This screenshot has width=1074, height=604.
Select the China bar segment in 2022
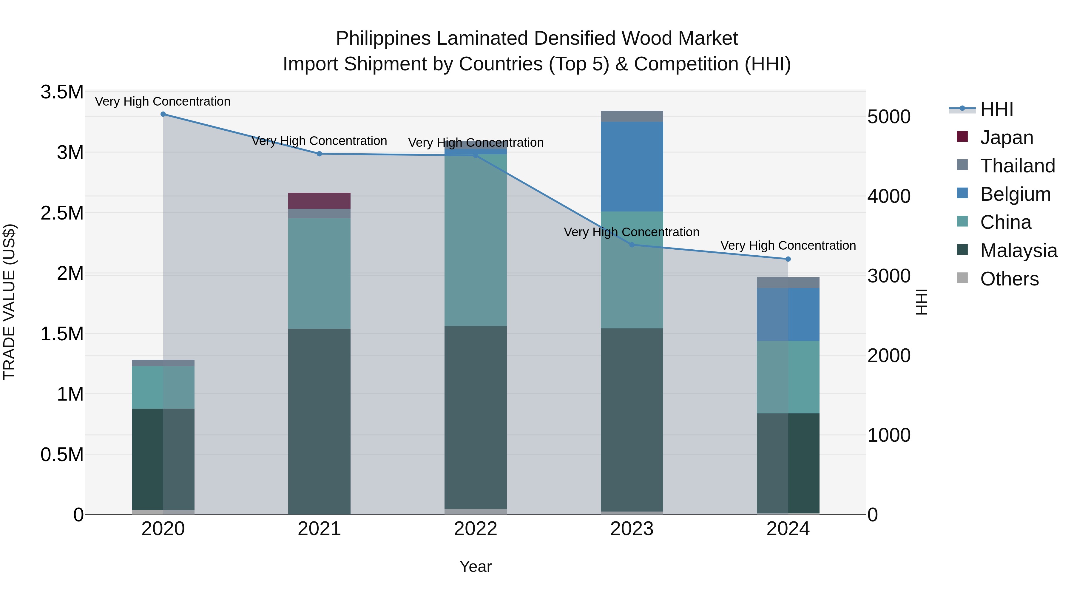(x=476, y=240)
